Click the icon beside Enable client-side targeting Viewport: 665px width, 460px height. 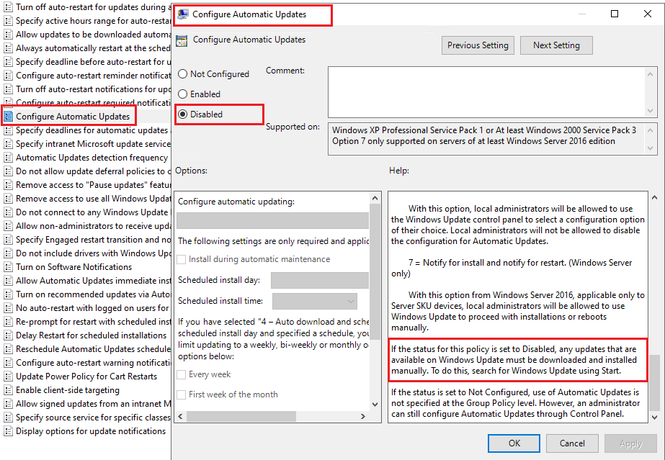pyautogui.click(x=8, y=390)
